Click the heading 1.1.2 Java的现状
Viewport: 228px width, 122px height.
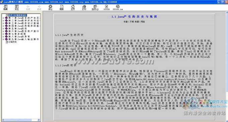[66, 65]
